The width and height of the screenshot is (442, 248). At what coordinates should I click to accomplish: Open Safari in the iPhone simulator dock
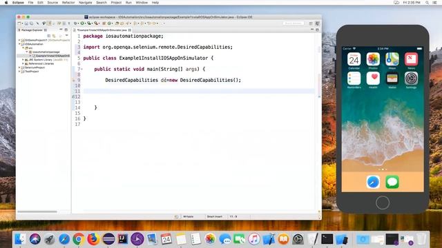pos(373,182)
